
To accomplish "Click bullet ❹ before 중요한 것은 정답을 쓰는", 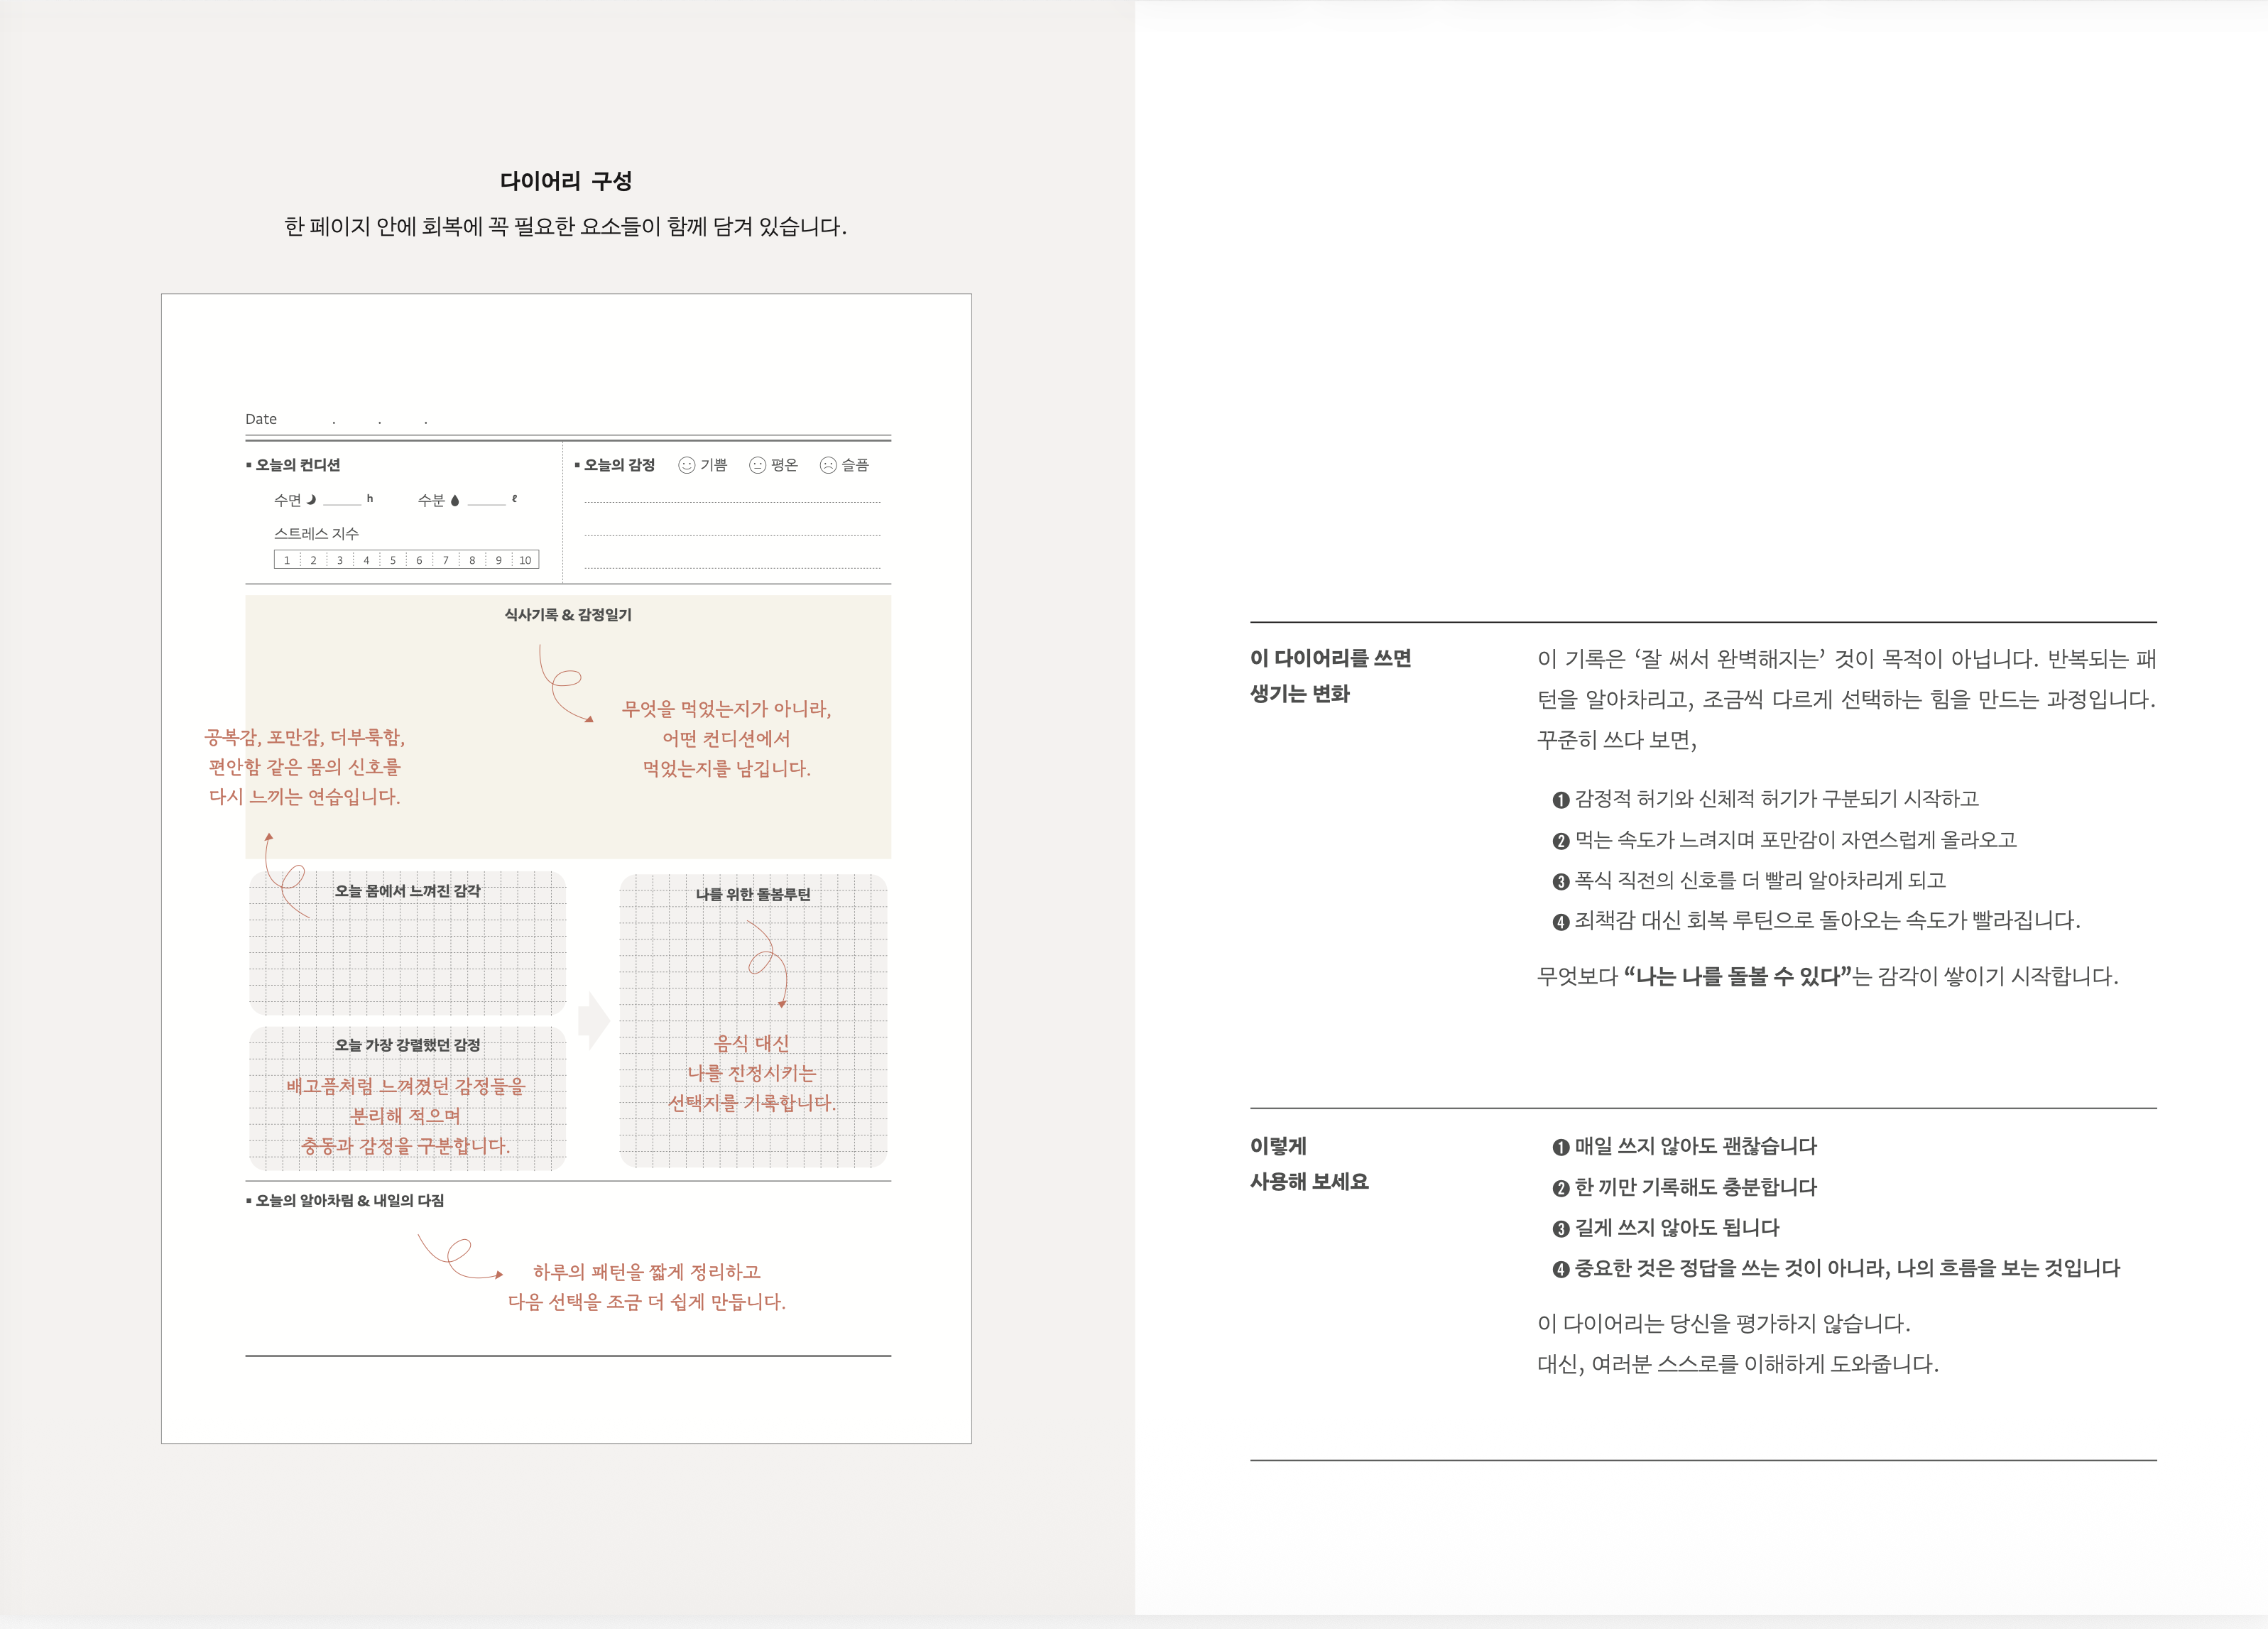I will (1560, 1269).
